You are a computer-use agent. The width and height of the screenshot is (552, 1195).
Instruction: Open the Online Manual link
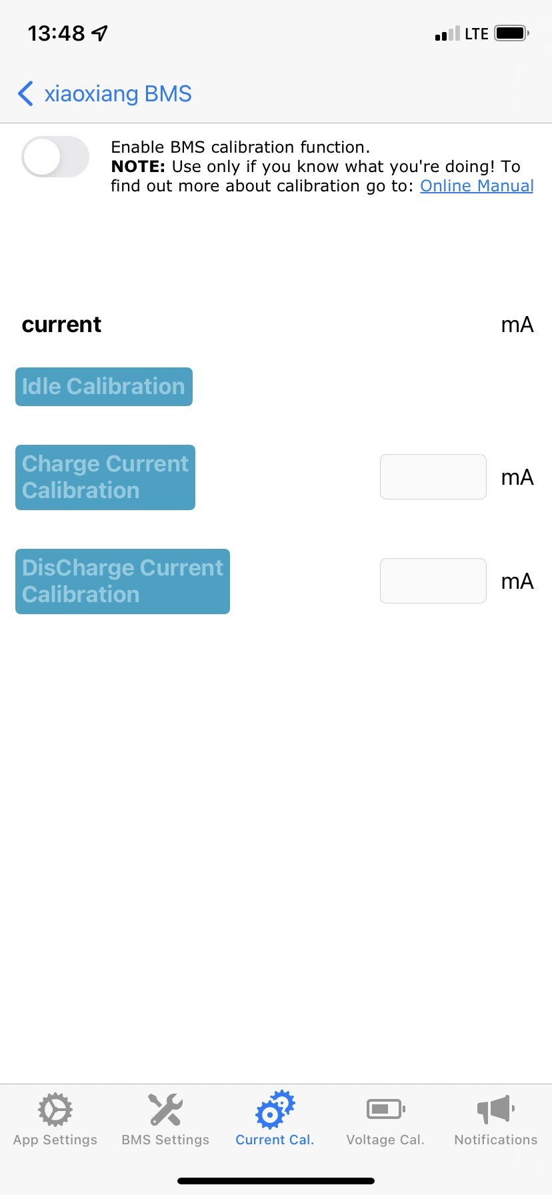(x=477, y=186)
